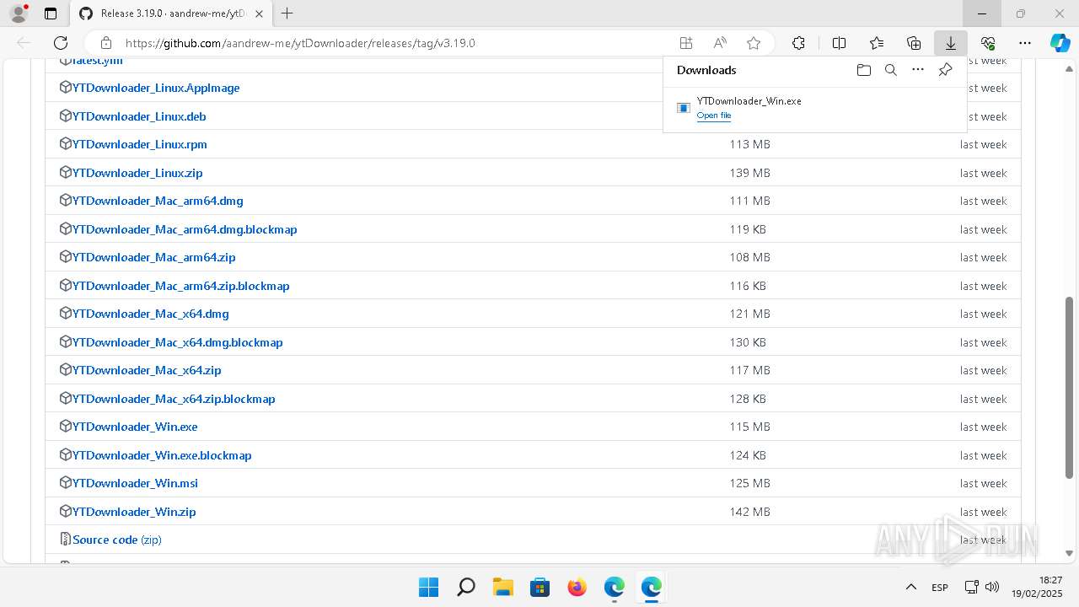Image resolution: width=1079 pixels, height=607 pixels.
Task: Activate the Read aloud icon
Action: point(720,43)
